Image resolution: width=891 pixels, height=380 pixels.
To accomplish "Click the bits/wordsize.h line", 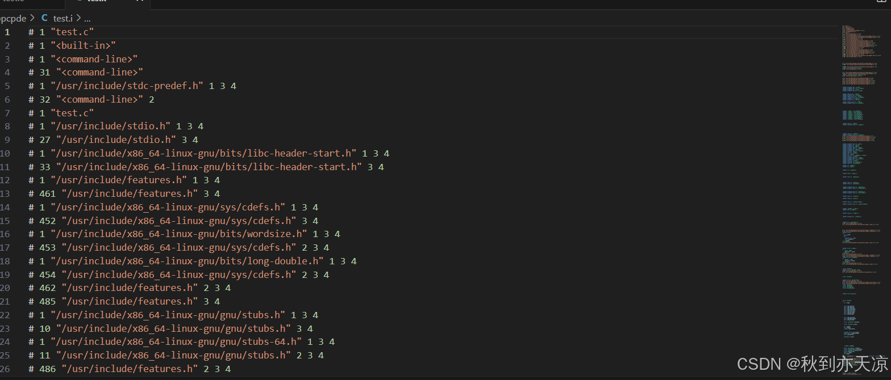I will coord(184,234).
